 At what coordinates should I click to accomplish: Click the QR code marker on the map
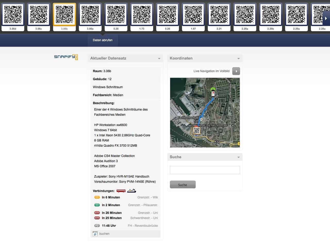coord(196,130)
